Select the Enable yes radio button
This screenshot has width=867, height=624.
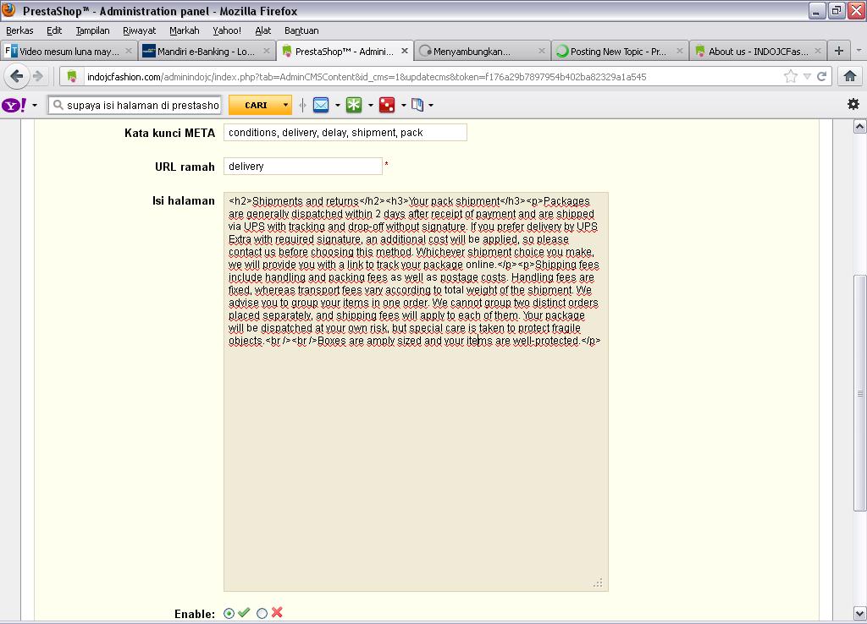[x=229, y=614]
